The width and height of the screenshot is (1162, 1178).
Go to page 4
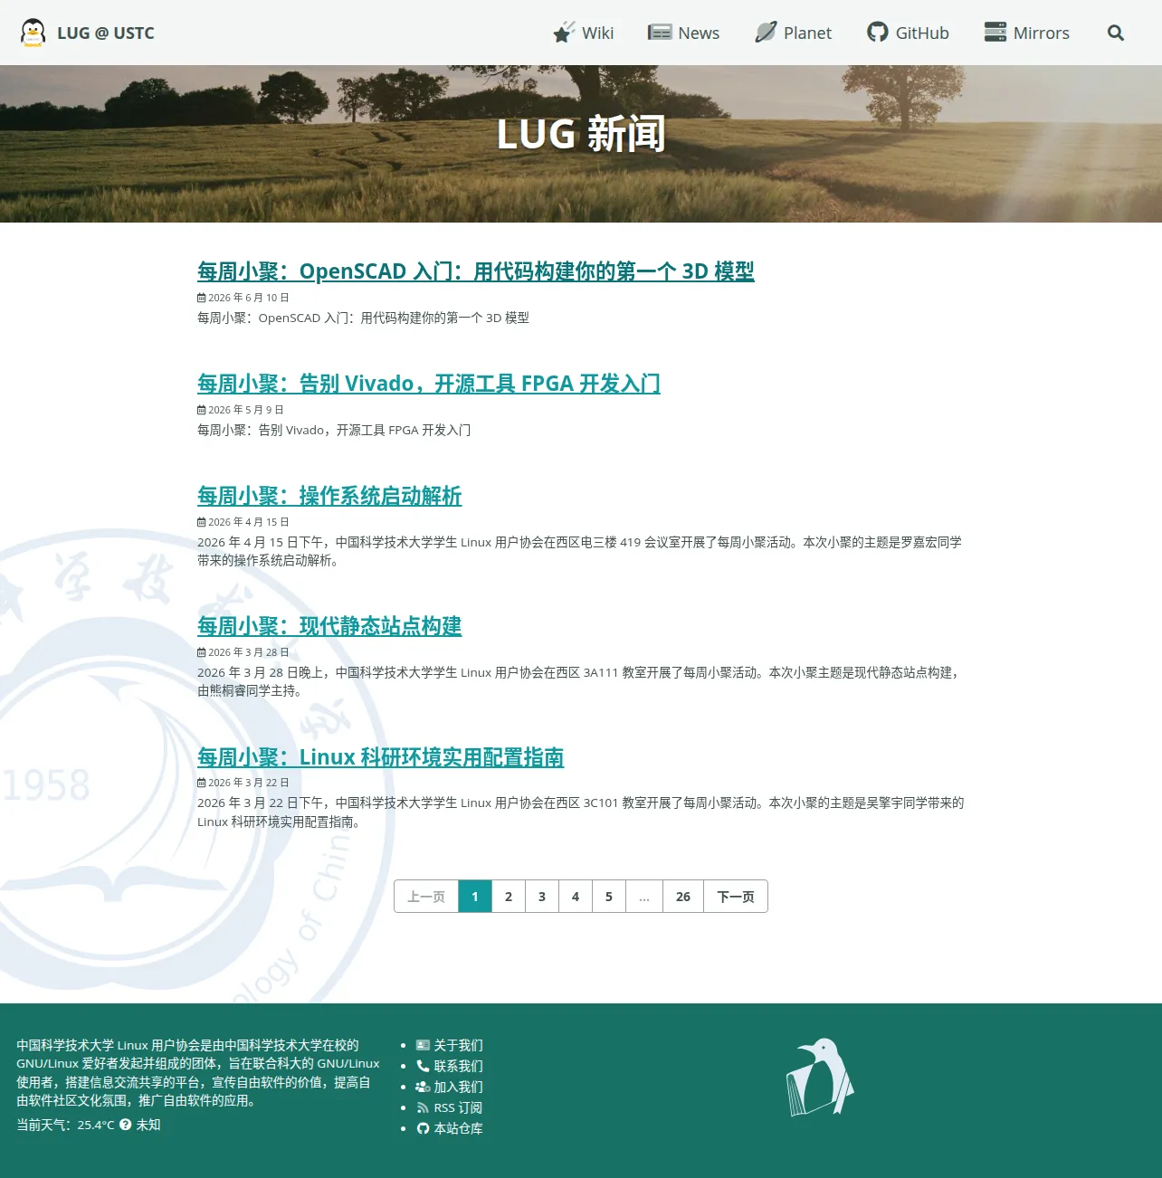(576, 897)
